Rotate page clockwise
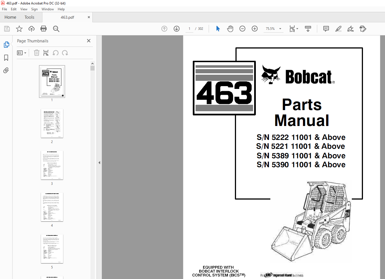Viewport: 385px width, 279px height. (x=65, y=53)
